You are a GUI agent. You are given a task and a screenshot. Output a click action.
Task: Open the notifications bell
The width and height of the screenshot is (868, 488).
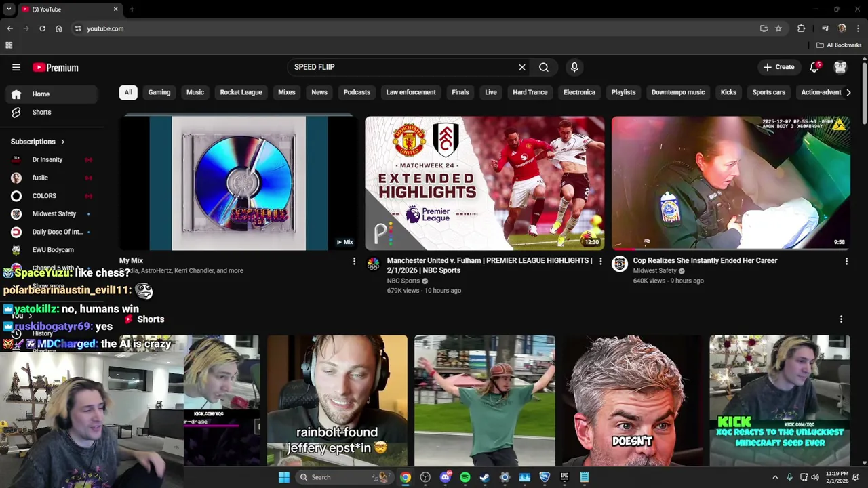point(814,67)
